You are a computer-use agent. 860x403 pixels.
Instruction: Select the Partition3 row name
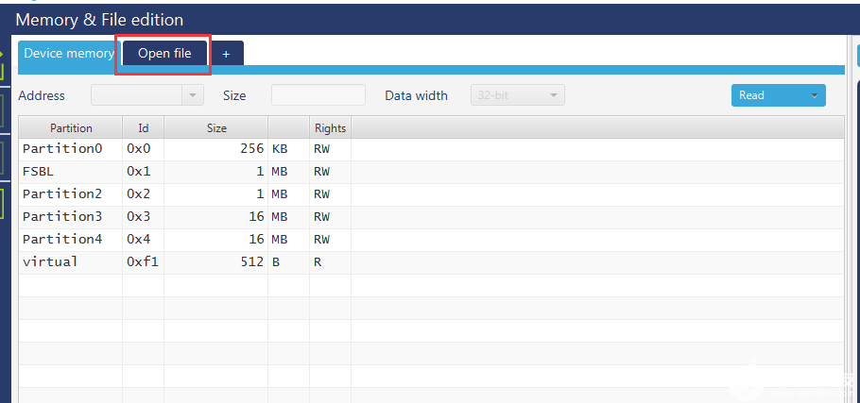[x=62, y=217]
